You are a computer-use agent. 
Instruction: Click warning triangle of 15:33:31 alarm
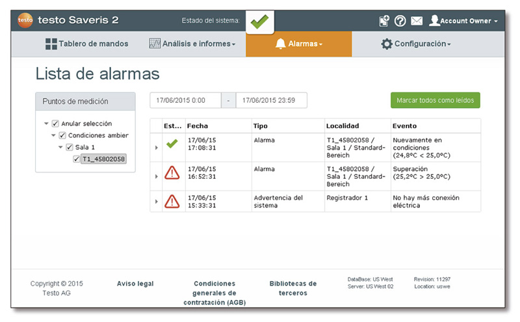172,202
